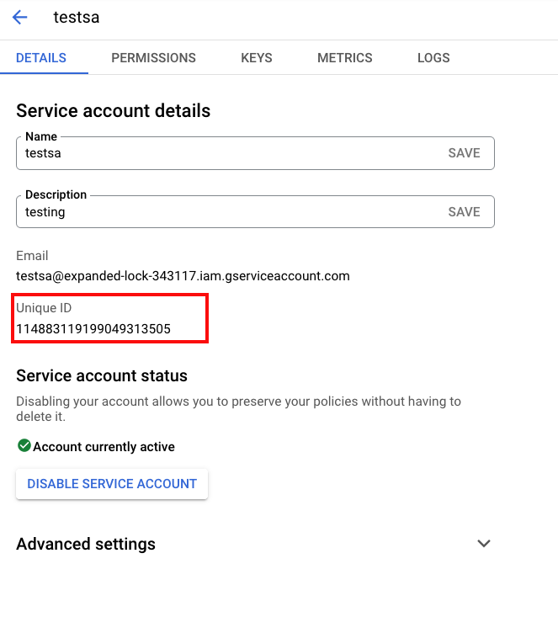Click the Unique ID number value
Screen dimensions: 558x633
coord(93,329)
